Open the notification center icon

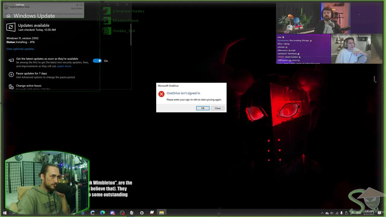pyautogui.click(x=379, y=213)
